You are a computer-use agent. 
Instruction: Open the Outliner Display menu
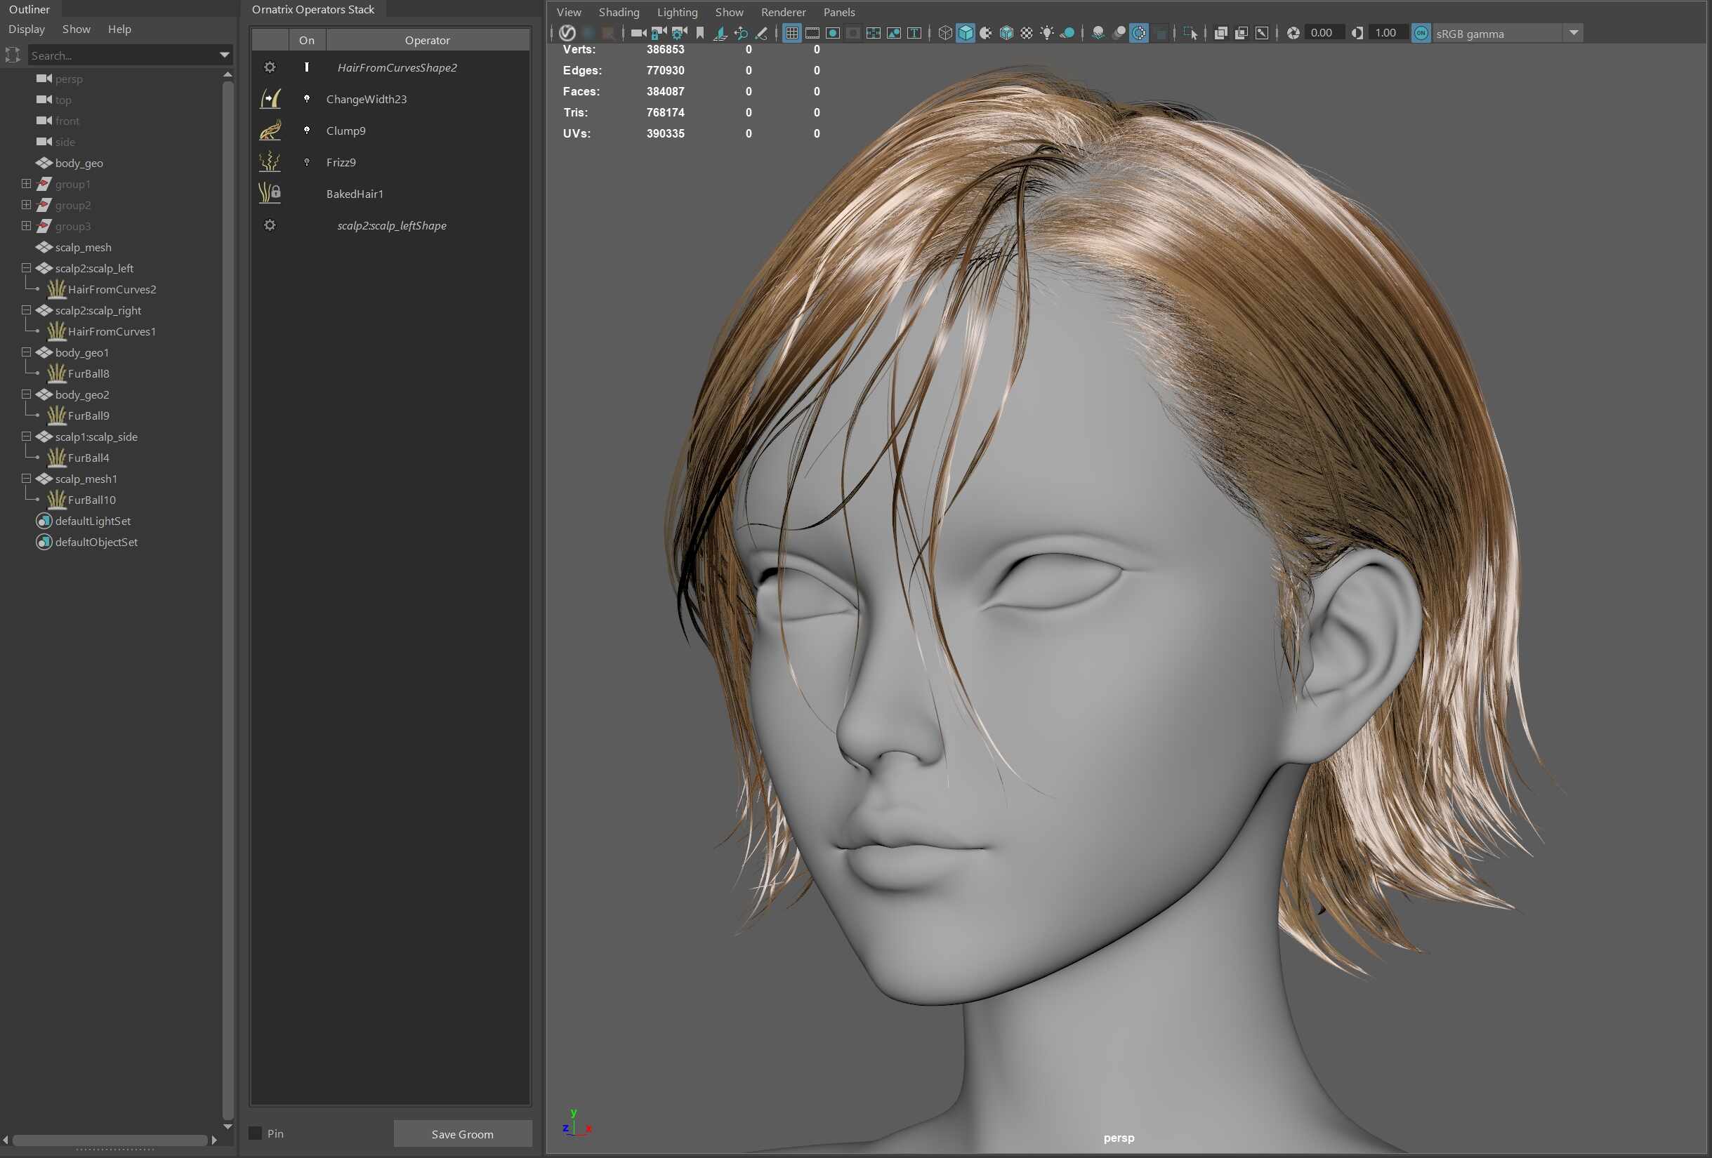coord(27,29)
